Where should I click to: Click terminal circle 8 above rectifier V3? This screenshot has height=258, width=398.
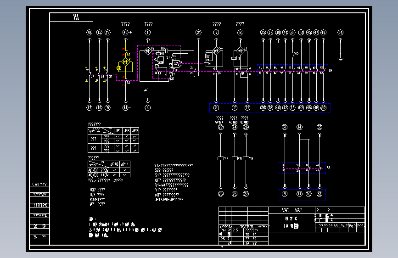tap(240, 33)
